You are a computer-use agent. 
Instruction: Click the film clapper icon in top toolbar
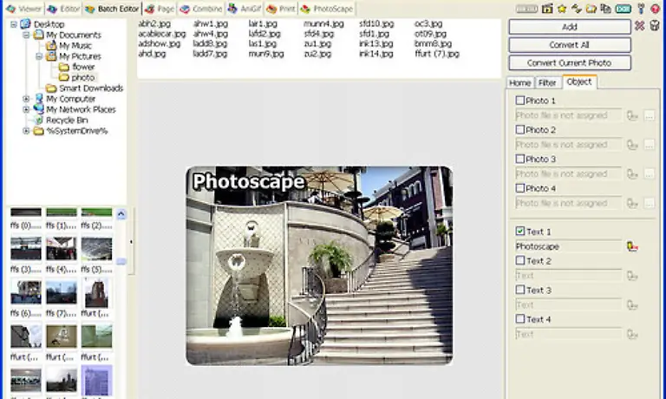click(x=547, y=9)
